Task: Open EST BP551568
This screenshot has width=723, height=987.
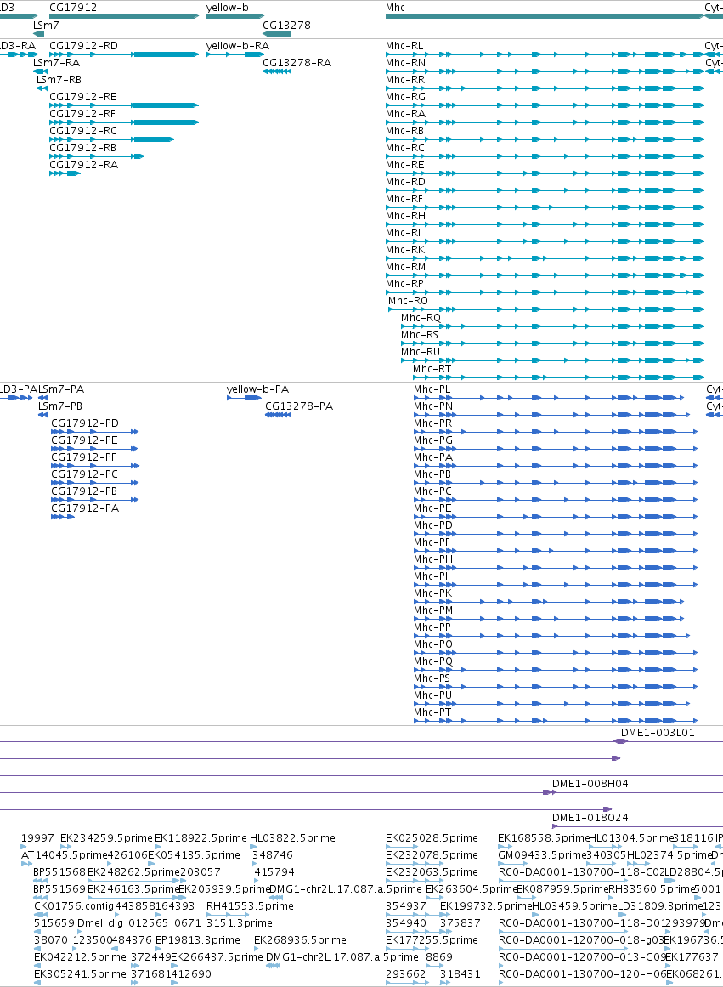Action: 59,872
